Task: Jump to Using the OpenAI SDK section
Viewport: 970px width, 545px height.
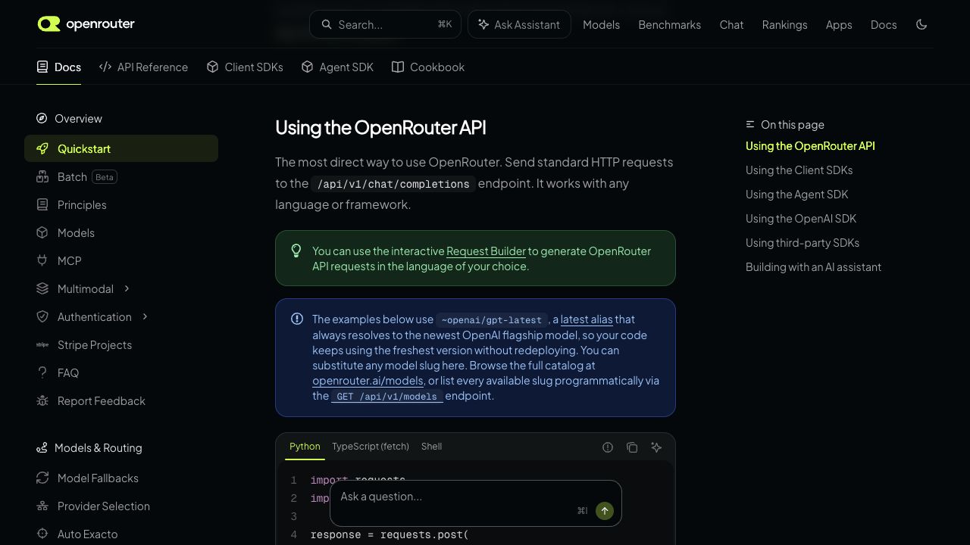Action: pyautogui.click(x=801, y=219)
